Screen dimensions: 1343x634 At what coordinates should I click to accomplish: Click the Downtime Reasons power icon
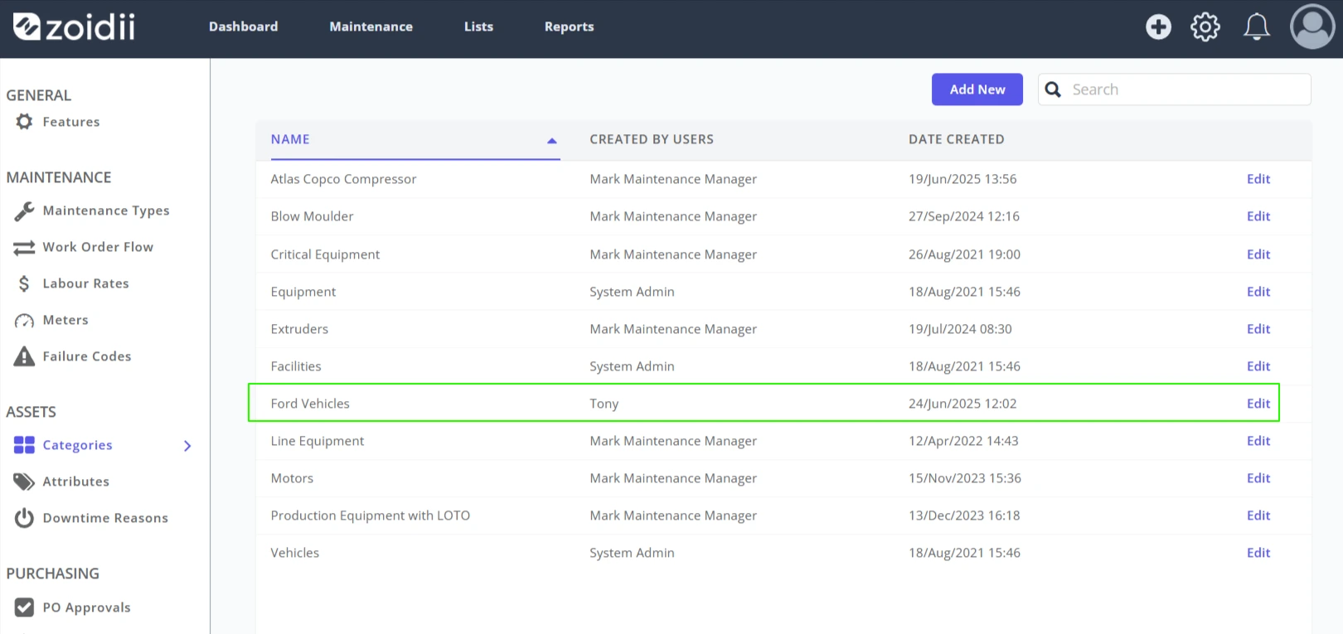tap(24, 518)
